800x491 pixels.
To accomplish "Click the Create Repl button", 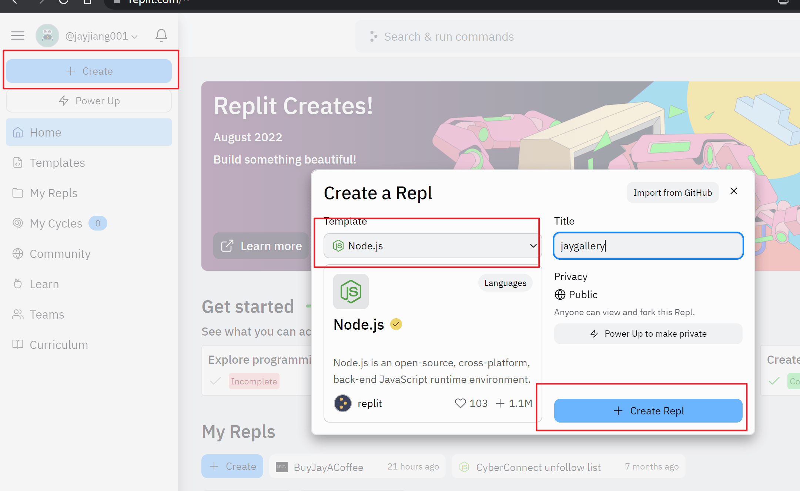I will coord(648,411).
